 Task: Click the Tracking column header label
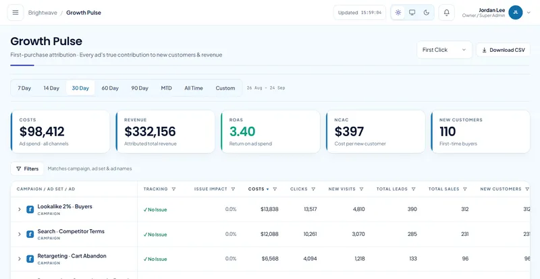click(156, 189)
